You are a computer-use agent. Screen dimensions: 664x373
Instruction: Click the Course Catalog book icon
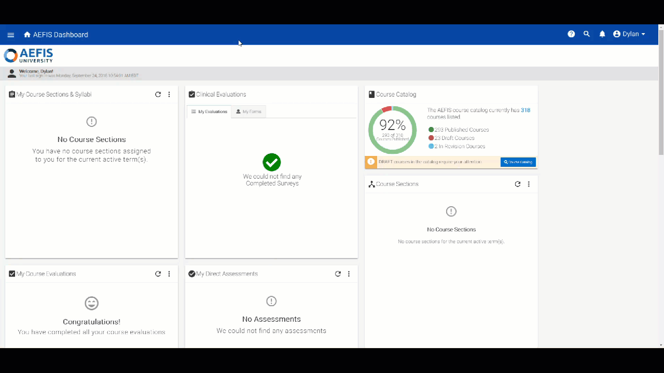[x=372, y=94]
